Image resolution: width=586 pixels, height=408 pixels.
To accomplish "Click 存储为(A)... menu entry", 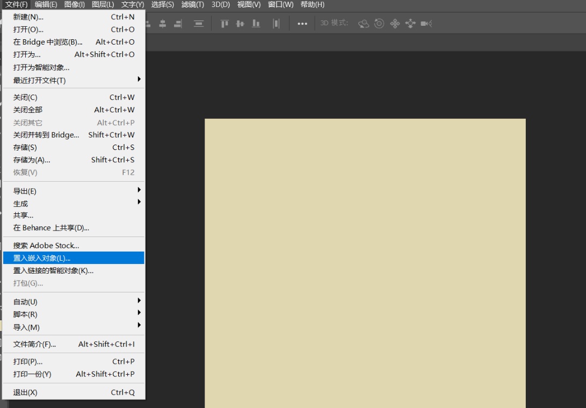I will click(32, 160).
